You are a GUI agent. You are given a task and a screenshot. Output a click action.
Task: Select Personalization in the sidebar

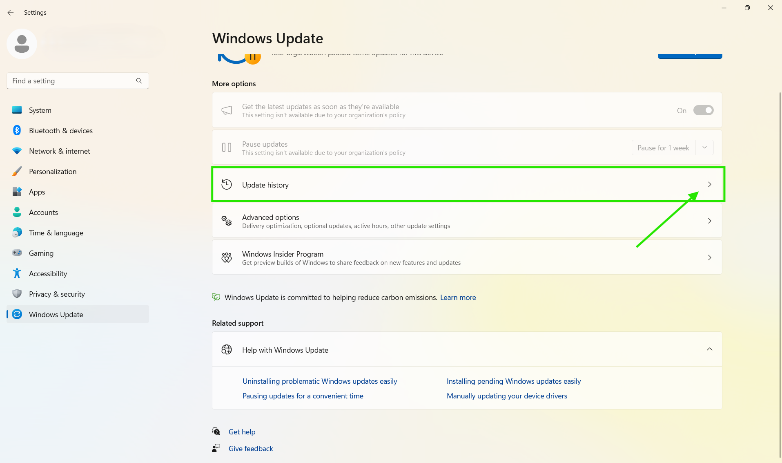(x=78, y=172)
